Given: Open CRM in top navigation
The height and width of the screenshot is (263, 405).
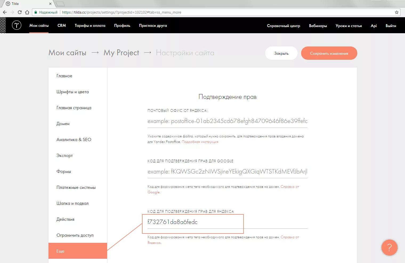Looking at the screenshot, I should pyautogui.click(x=62, y=26).
